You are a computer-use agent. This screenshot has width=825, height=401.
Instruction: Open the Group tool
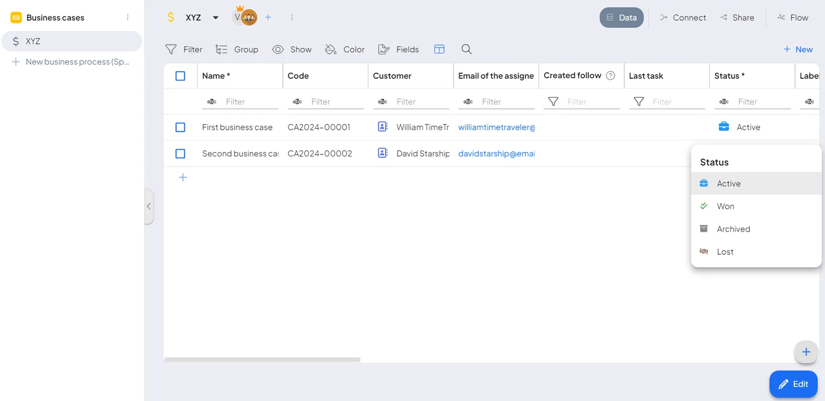(237, 49)
